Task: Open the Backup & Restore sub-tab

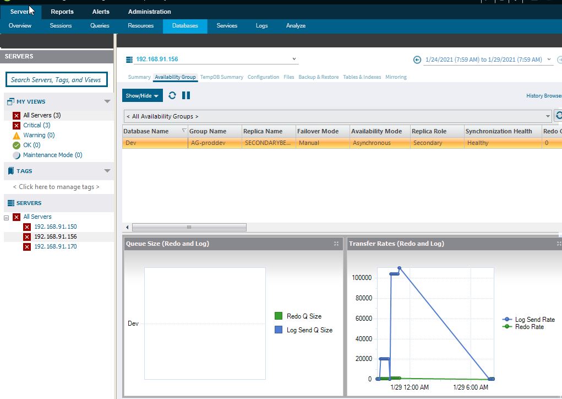Action: (x=318, y=77)
